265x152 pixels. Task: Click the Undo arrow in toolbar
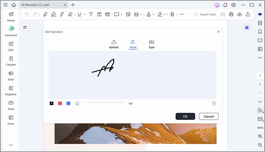[27, 14]
